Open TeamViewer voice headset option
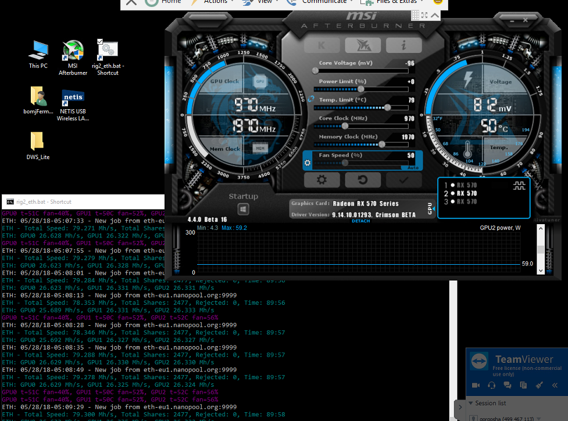568x421 pixels. 492,385
